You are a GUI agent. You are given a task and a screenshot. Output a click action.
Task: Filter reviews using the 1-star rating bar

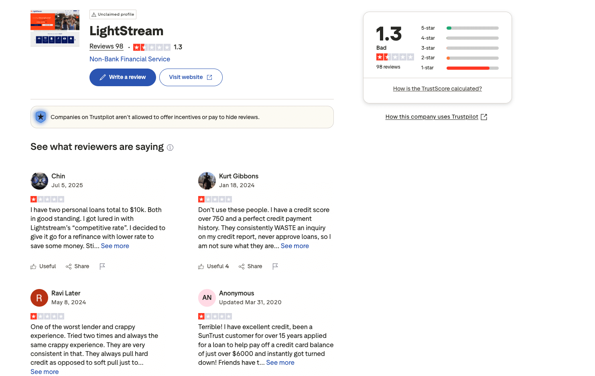click(x=472, y=68)
